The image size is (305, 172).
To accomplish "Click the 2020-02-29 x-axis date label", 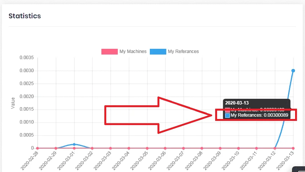I will pyautogui.click(x=48, y=161).
